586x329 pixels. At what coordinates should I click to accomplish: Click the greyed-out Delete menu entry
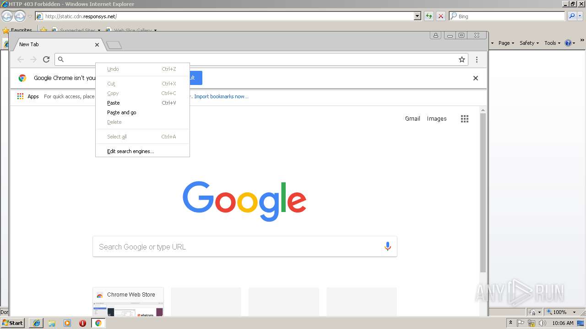142,122
